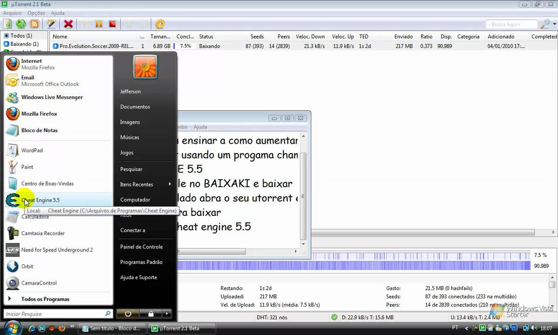Viewport: 558px width, 335px height.
Task: Click the 7.5% progress bar cell
Action: point(185,46)
